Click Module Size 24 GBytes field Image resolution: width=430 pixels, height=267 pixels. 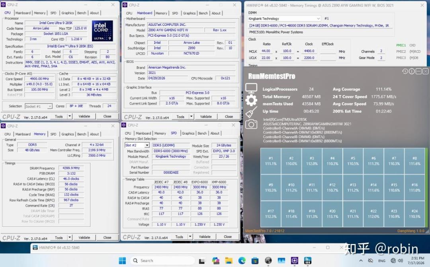(x=224, y=145)
